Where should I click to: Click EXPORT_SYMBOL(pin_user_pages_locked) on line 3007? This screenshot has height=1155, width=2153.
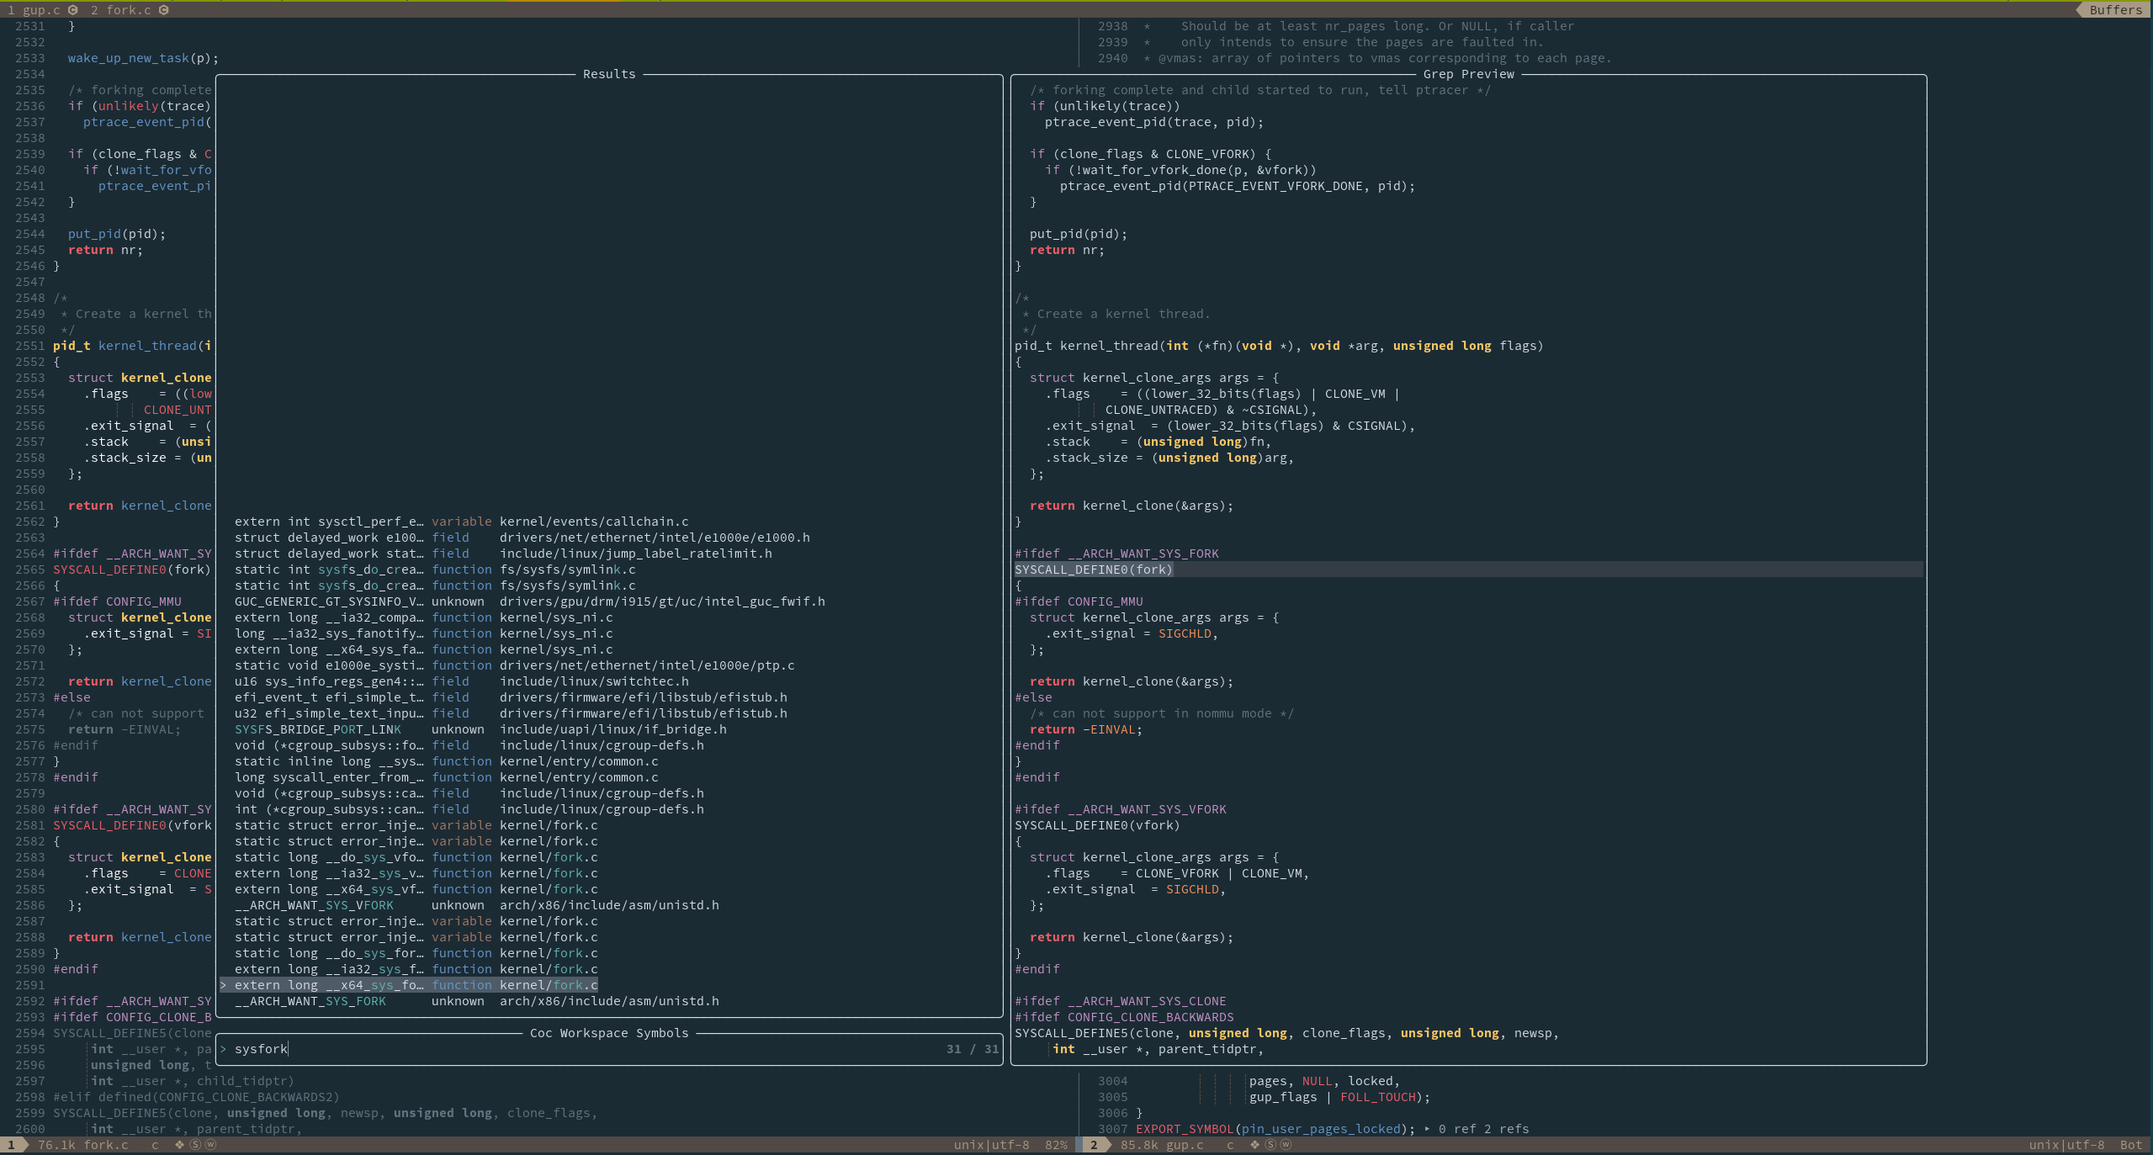(1275, 1129)
